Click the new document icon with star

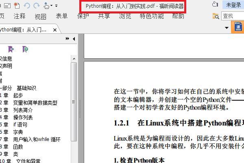click(x=17, y=6)
